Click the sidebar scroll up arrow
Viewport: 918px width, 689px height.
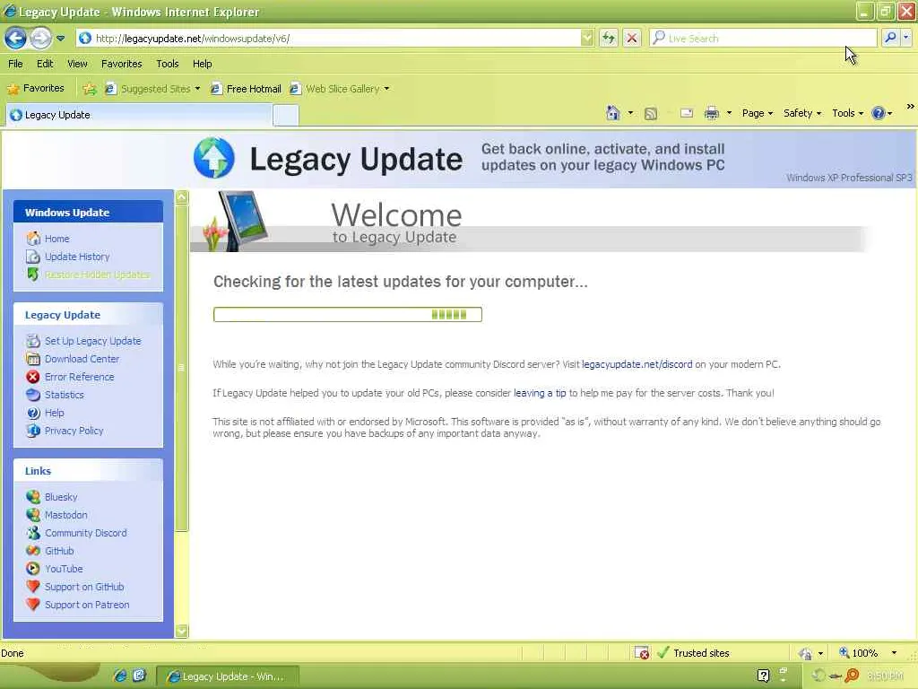coord(182,197)
